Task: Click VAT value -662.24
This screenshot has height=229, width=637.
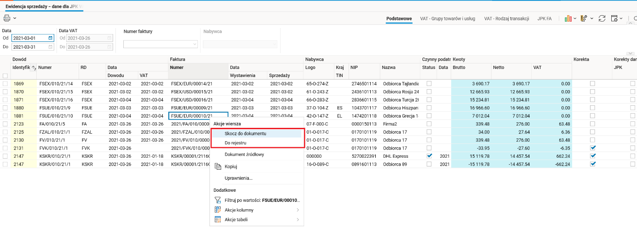Action: coord(551,164)
